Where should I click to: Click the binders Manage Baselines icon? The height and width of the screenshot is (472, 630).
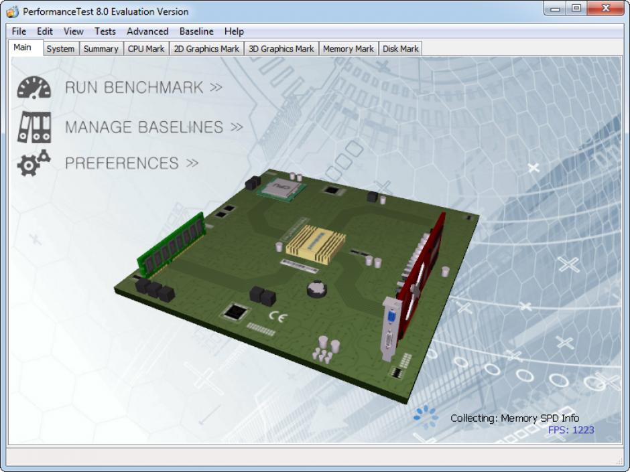34,127
